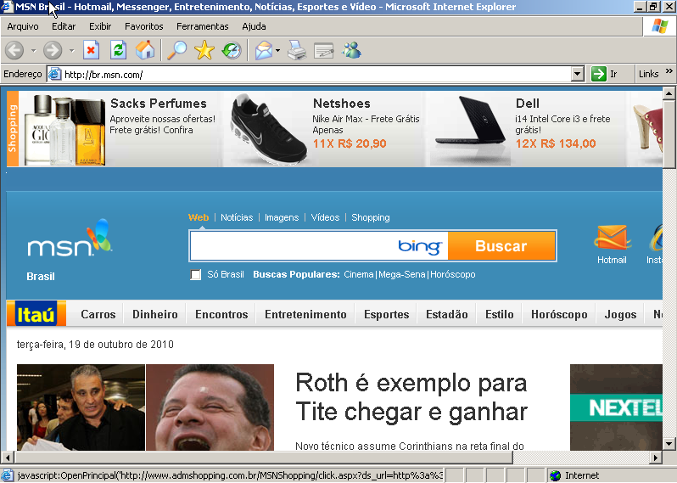
Task: Click the IE icon in title bar
Action: pyautogui.click(x=7, y=7)
